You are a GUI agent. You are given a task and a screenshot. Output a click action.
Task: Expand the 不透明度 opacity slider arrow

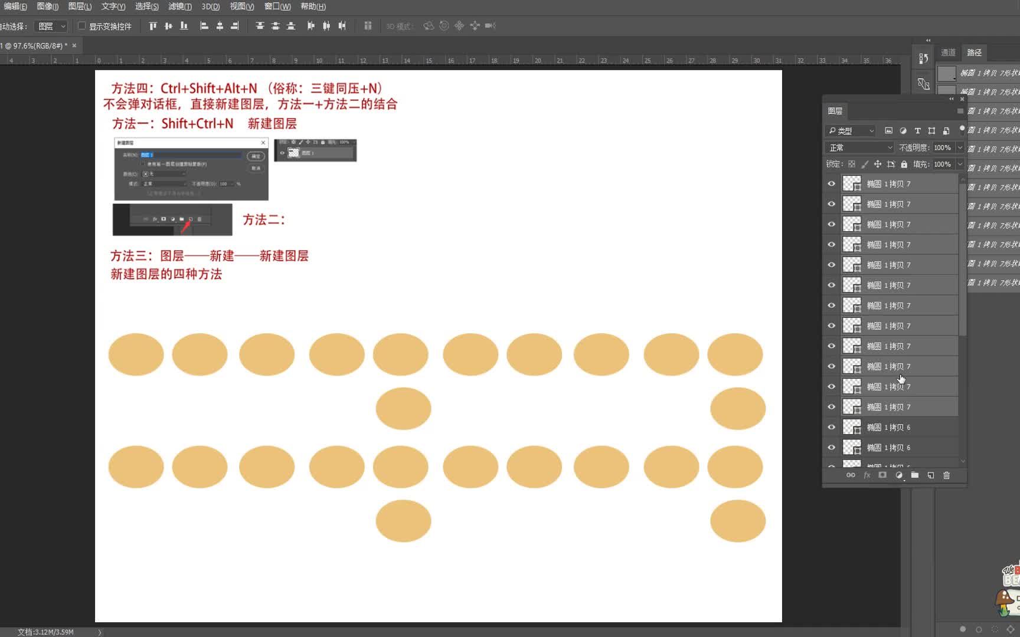point(960,147)
